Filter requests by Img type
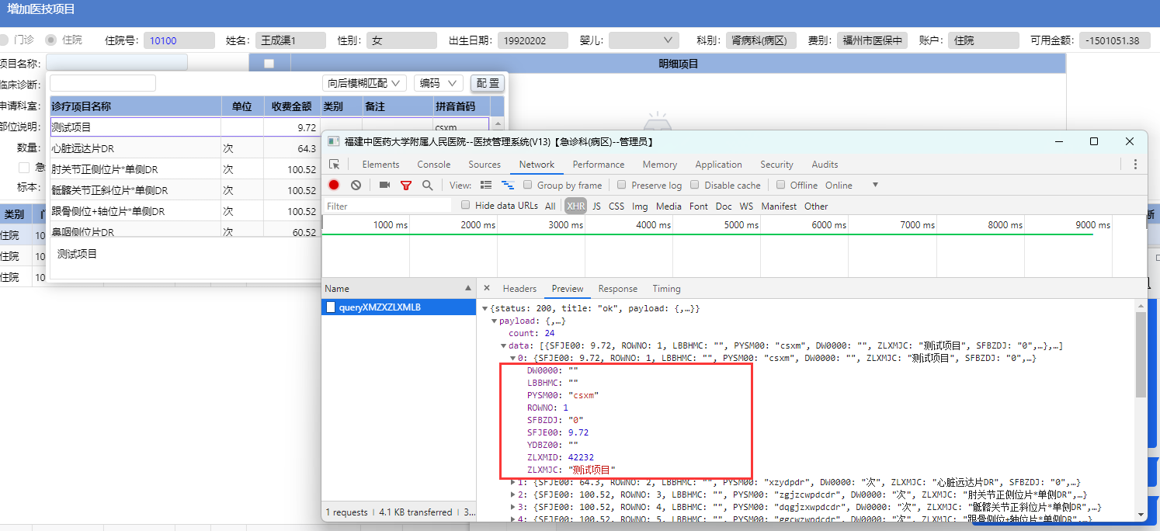This screenshot has width=1160, height=531. 640,206
